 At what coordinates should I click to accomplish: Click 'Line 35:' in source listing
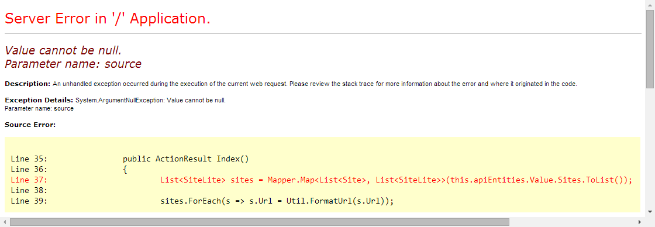coord(29,159)
